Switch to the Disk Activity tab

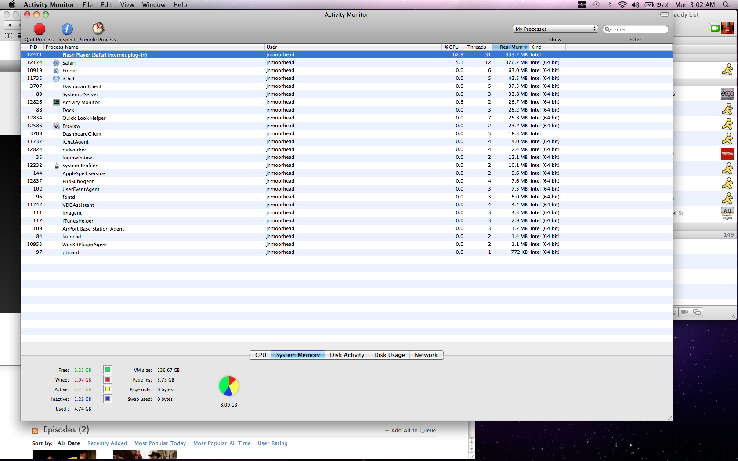click(347, 355)
